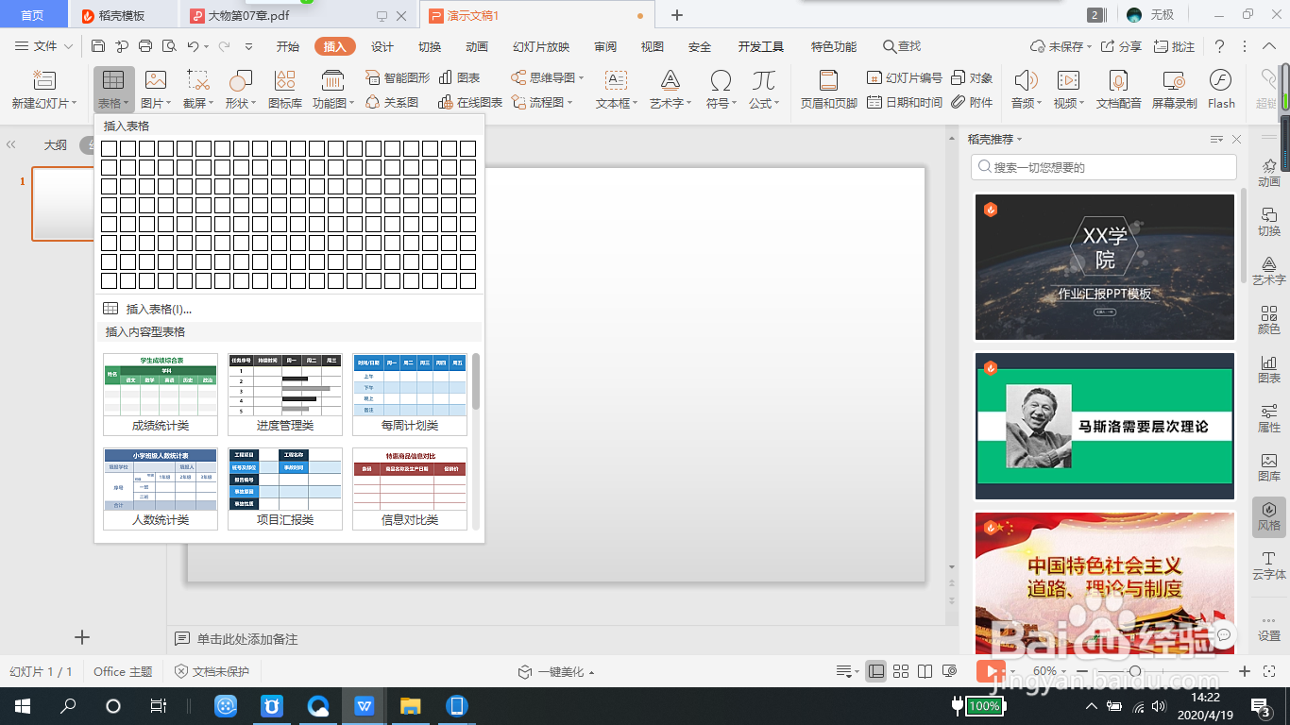Click the 分享 share button
The width and height of the screenshot is (1290, 725).
(x=1122, y=46)
